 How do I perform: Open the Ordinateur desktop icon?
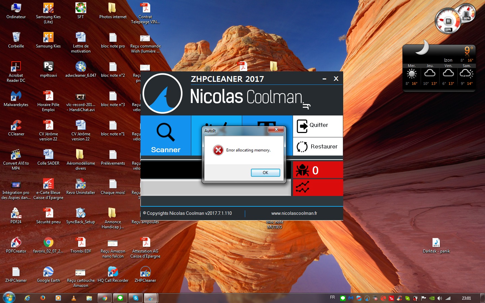coord(16,11)
